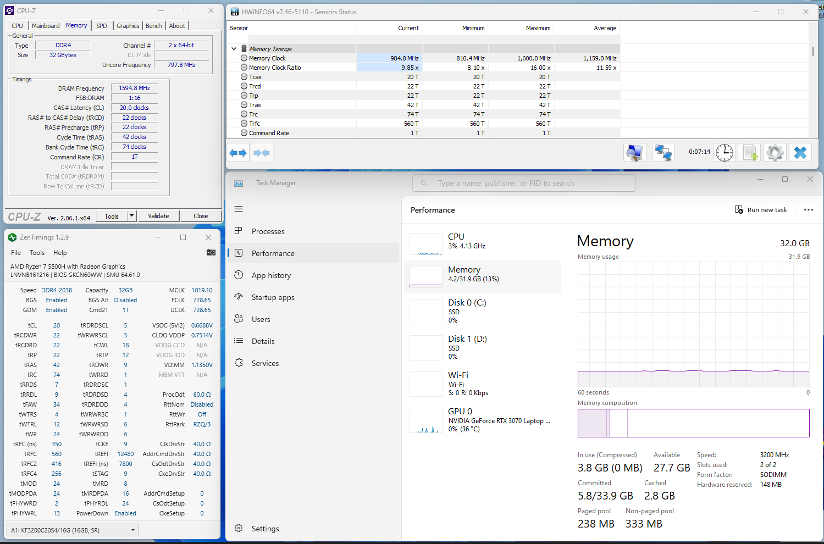Take screenshot with ZenTimings camera icon
Screen dimensions: 824x544
[211, 252]
